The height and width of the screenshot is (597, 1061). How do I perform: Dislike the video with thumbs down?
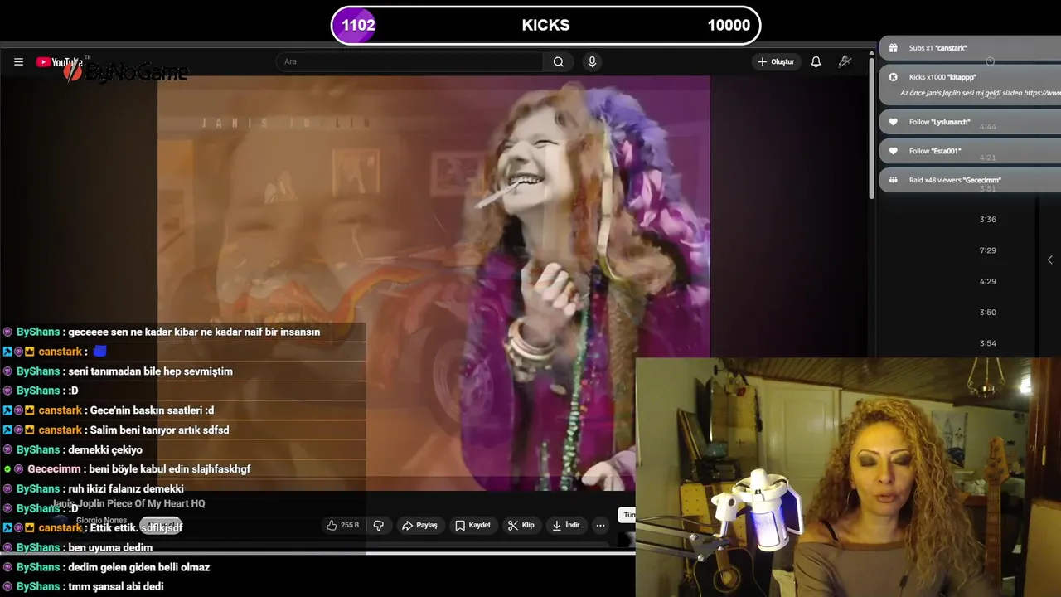click(379, 525)
